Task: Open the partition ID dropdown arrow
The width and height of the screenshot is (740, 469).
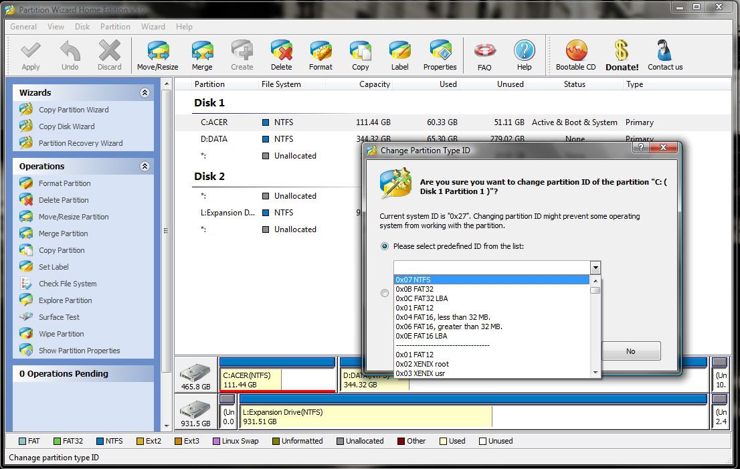Action: [595, 268]
